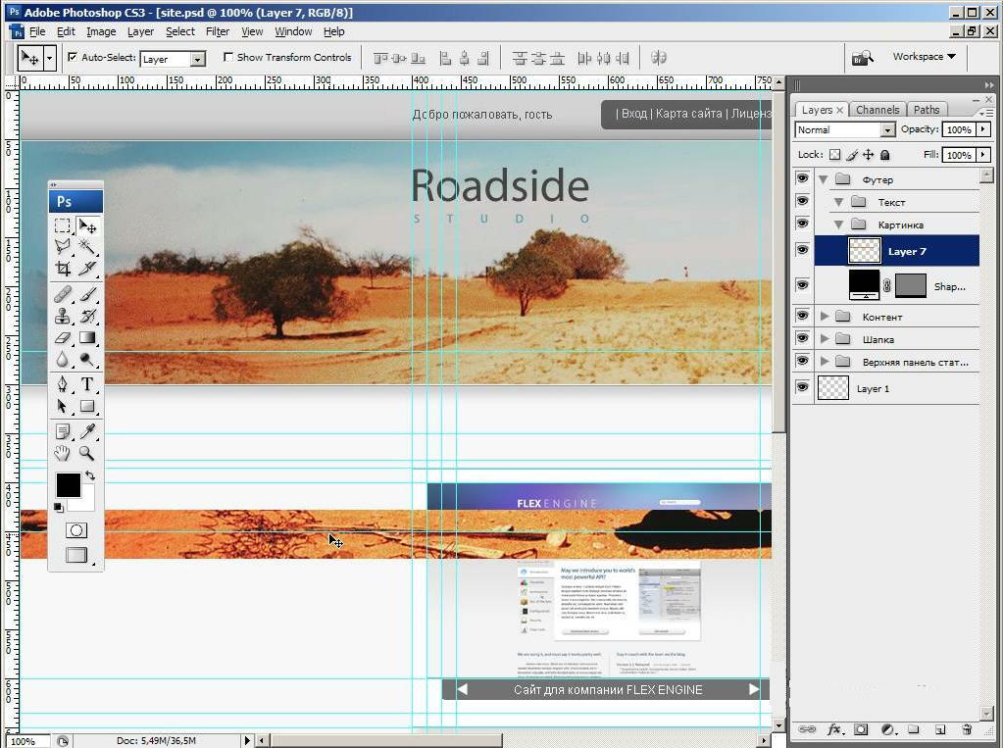Expand the Контент group
Screen dimensions: 1003x748
pyautogui.click(x=825, y=316)
